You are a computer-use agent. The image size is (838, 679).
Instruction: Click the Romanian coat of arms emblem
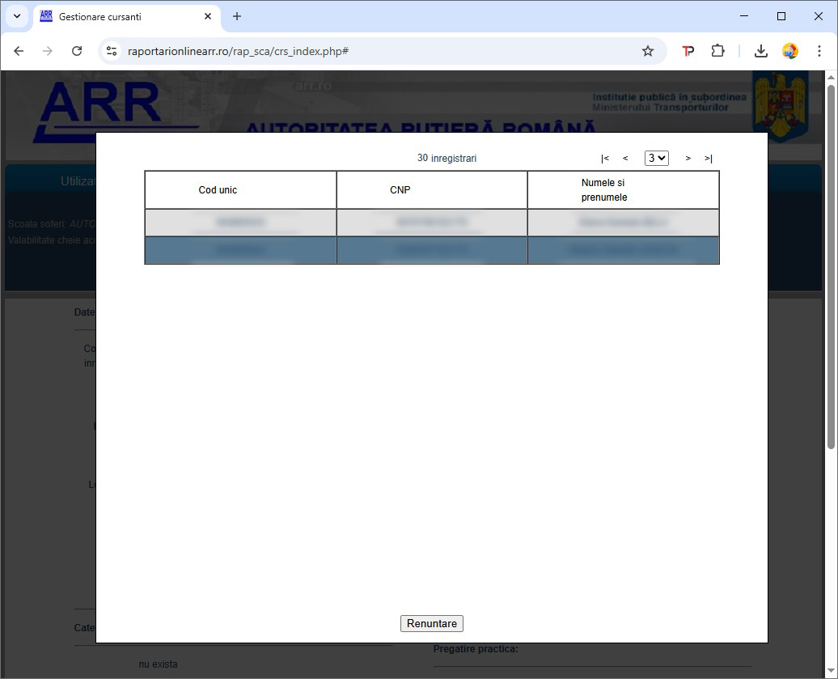[x=780, y=107]
